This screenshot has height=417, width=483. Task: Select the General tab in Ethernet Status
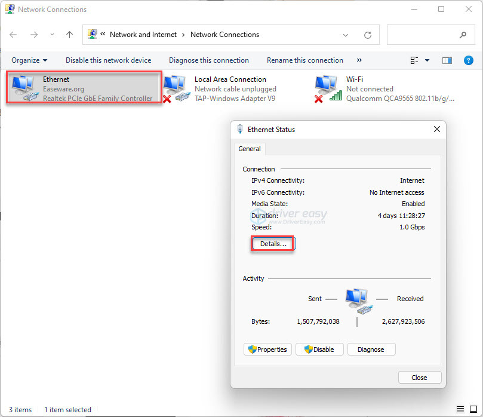pyautogui.click(x=249, y=149)
